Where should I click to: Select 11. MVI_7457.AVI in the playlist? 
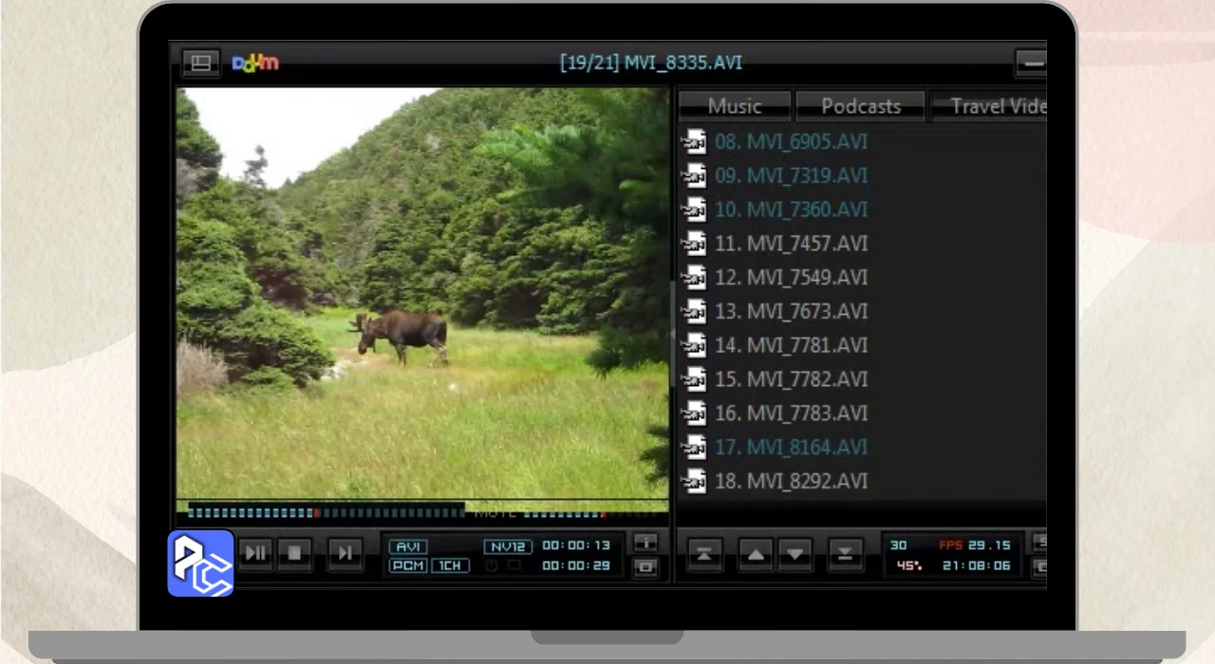point(791,244)
